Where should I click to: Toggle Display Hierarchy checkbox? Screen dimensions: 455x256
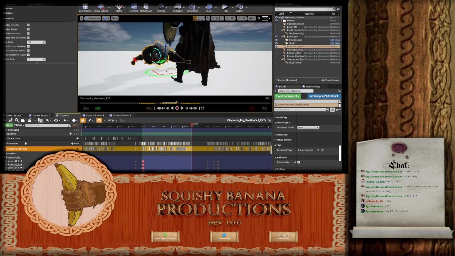point(28,25)
